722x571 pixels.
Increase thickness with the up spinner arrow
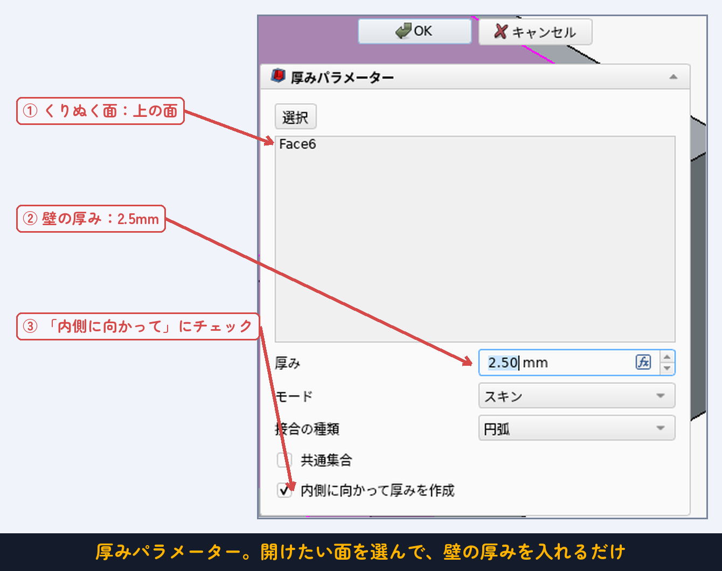[667, 357]
